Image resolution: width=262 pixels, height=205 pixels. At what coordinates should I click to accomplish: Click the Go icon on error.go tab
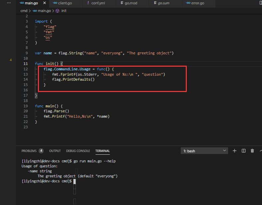click(188, 3)
